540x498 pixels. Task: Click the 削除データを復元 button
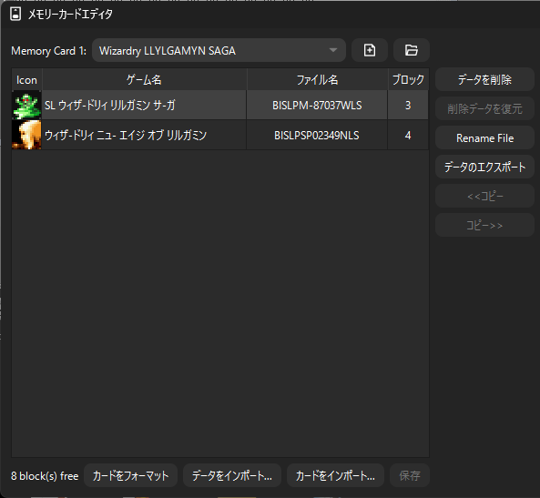coord(484,109)
